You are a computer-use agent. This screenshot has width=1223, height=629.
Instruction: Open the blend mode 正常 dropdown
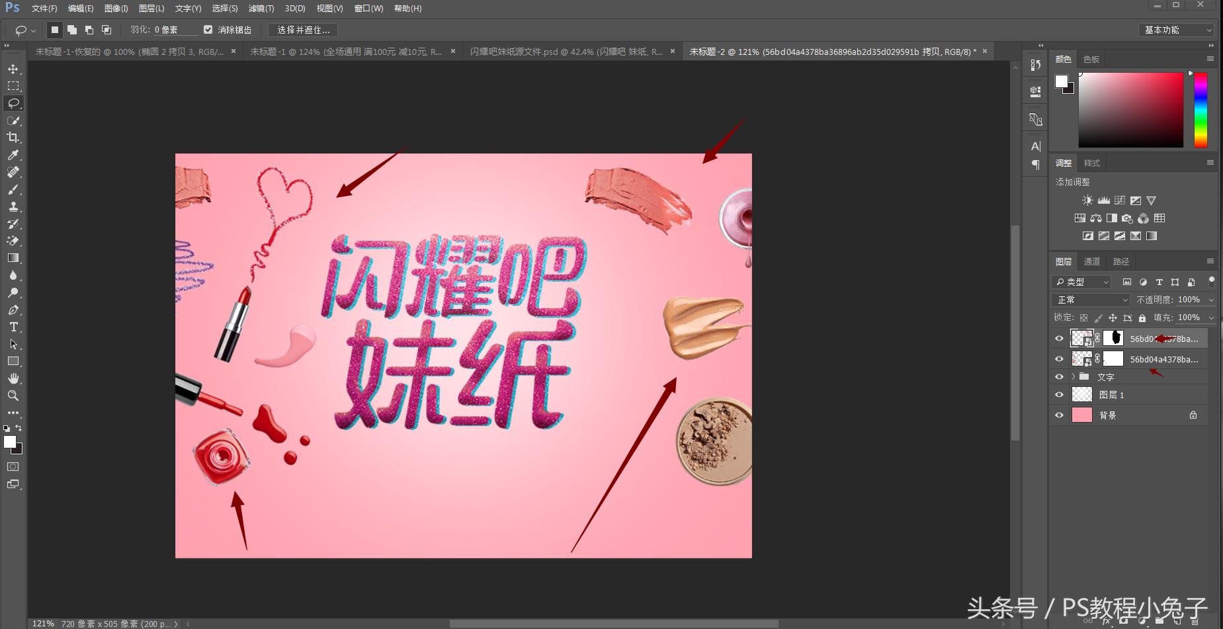tap(1091, 300)
